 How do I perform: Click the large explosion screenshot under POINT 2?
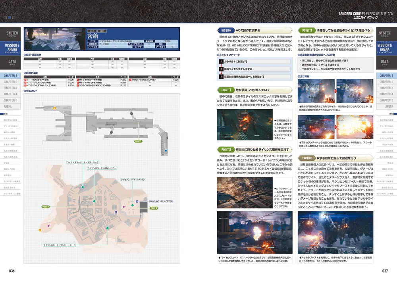point(255,233)
